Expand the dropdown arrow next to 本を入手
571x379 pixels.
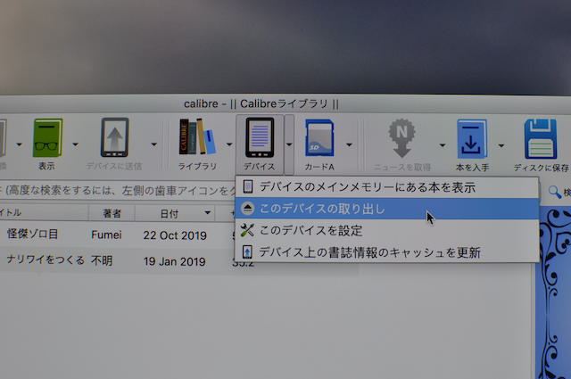click(501, 145)
